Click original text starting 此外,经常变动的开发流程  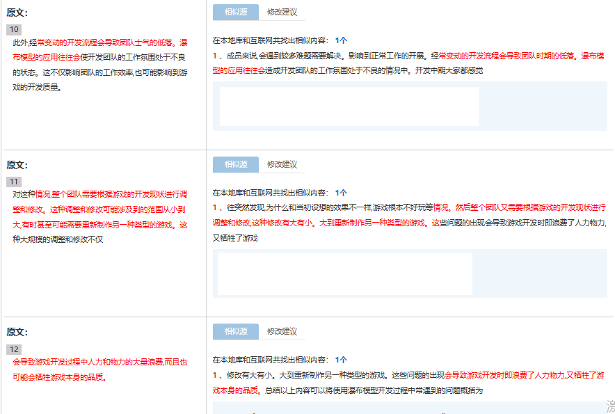(97, 43)
